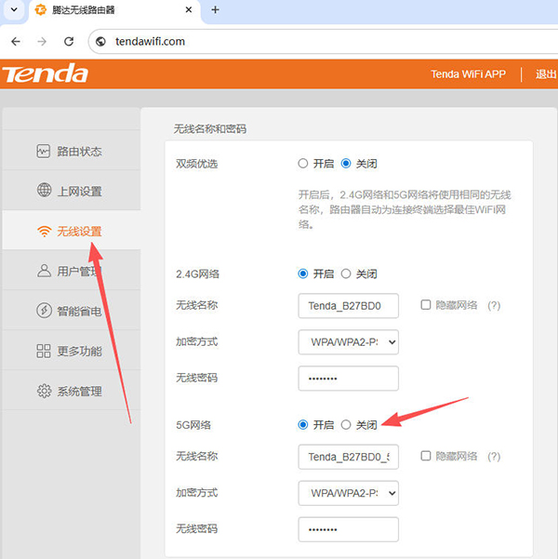Image resolution: width=558 pixels, height=559 pixels.
Task: Click the site info globe icon
Action: click(100, 42)
